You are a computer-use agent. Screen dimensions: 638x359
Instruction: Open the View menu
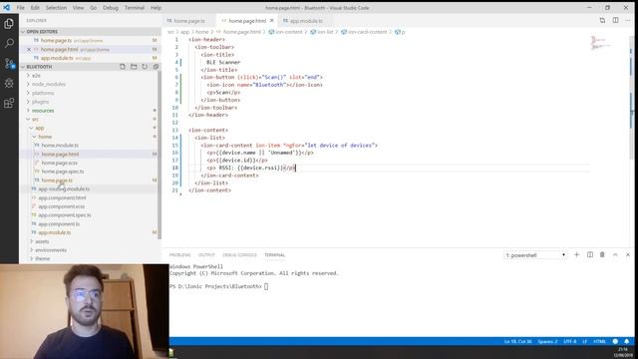click(x=78, y=8)
